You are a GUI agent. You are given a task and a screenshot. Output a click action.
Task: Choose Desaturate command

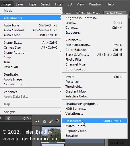pos(94,121)
